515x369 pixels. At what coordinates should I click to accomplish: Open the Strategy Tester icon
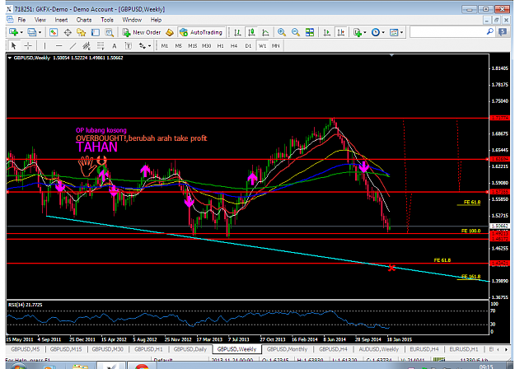[109, 32]
